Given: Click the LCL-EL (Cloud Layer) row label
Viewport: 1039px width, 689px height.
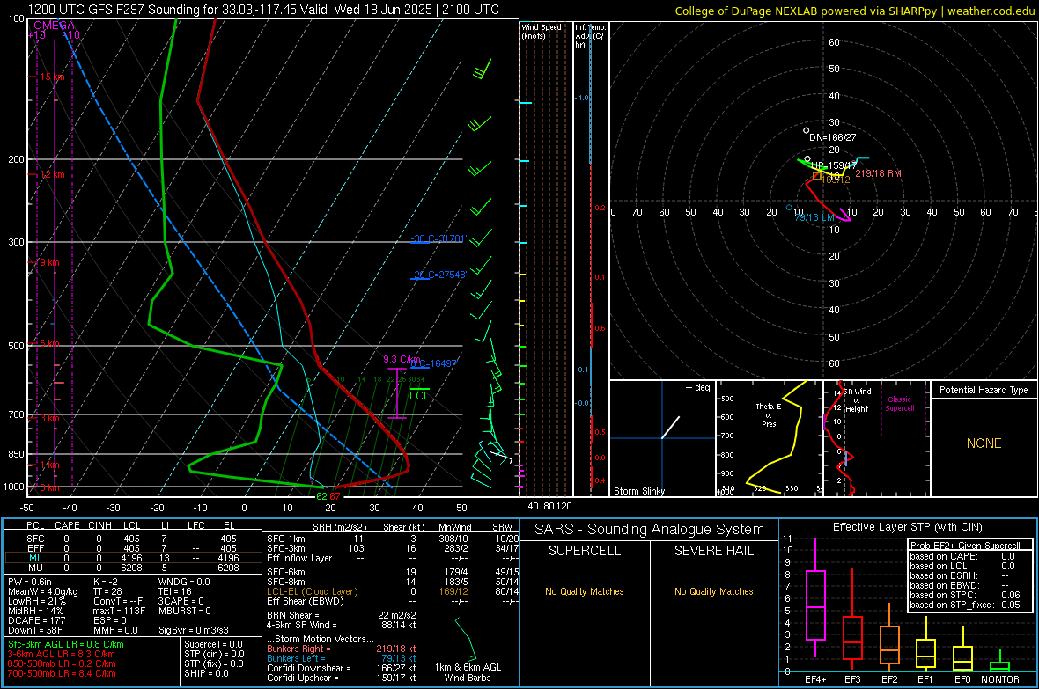Looking at the screenshot, I should 312,591.
